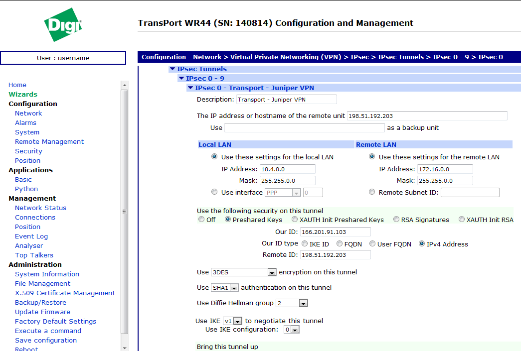Viewport: 521px width, 351px height.
Task: Click the Wizards link in sidebar
Action: pyautogui.click(x=23, y=94)
